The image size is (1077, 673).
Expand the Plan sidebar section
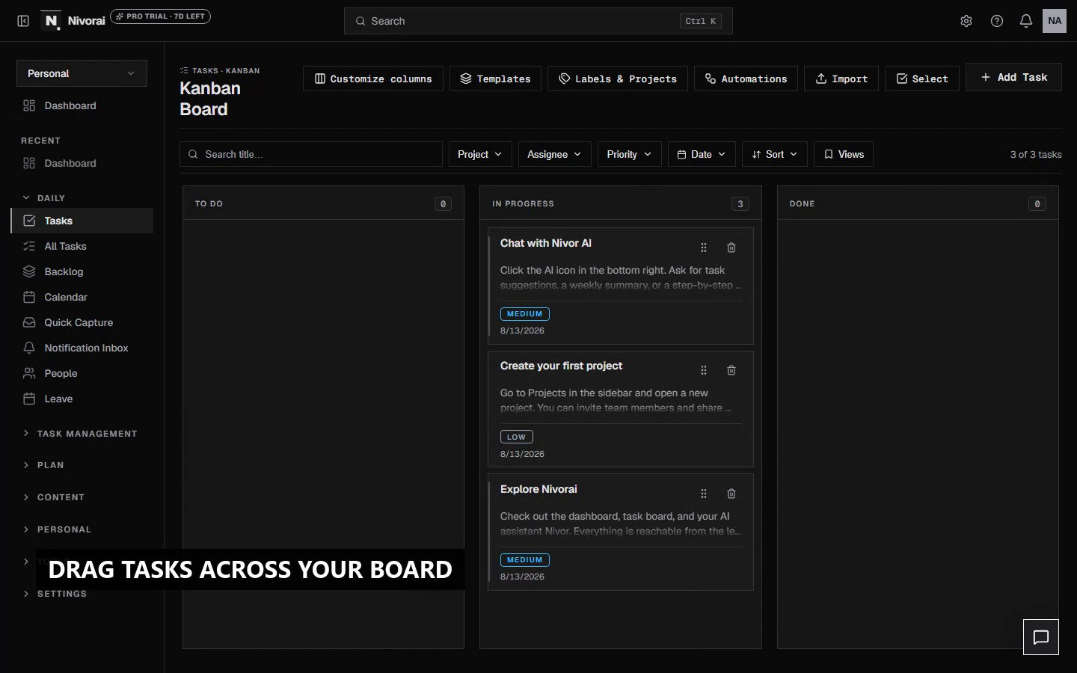pyautogui.click(x=43, y=465)
